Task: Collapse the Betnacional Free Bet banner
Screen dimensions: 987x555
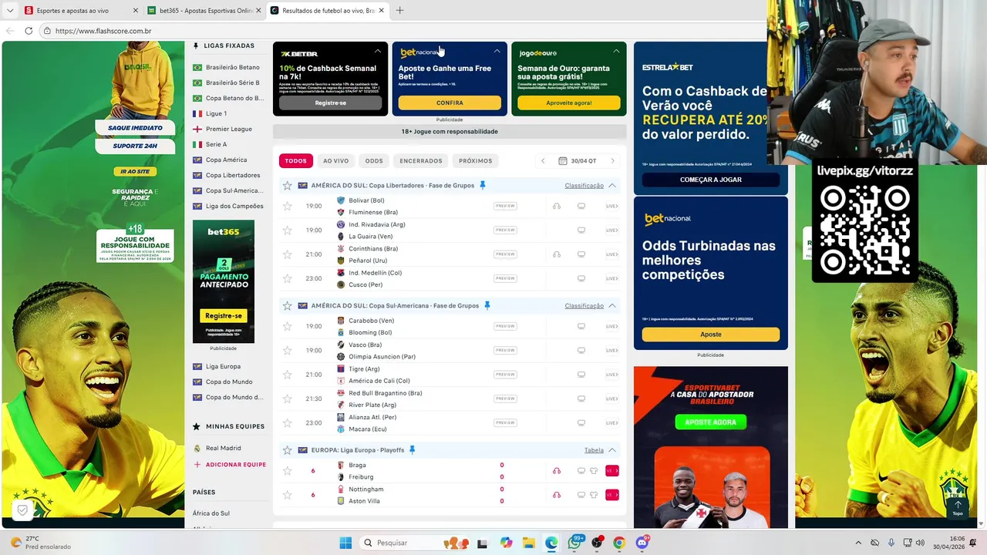Action: pyautogui.click(x=497, y=51)
